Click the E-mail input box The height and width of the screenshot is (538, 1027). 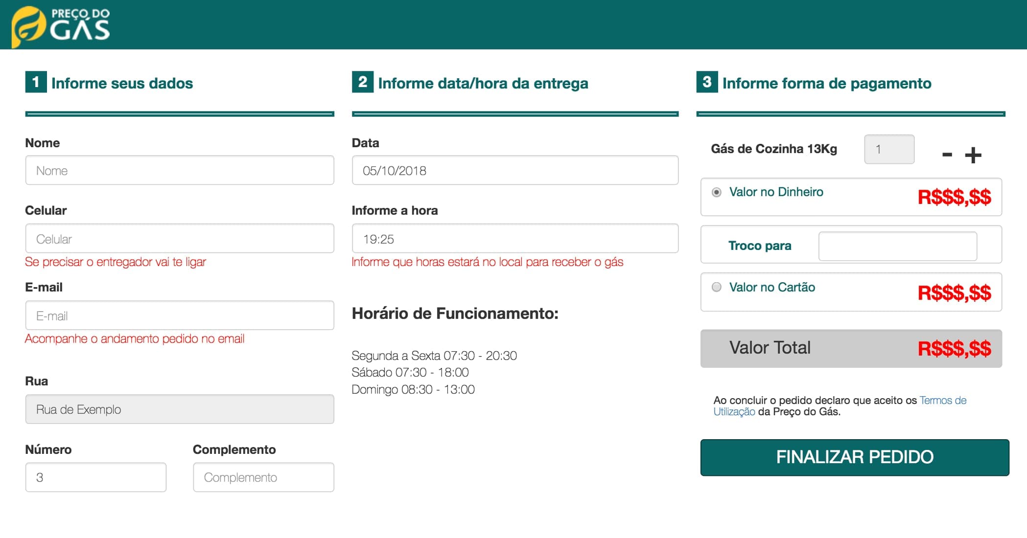pos(180,315)
